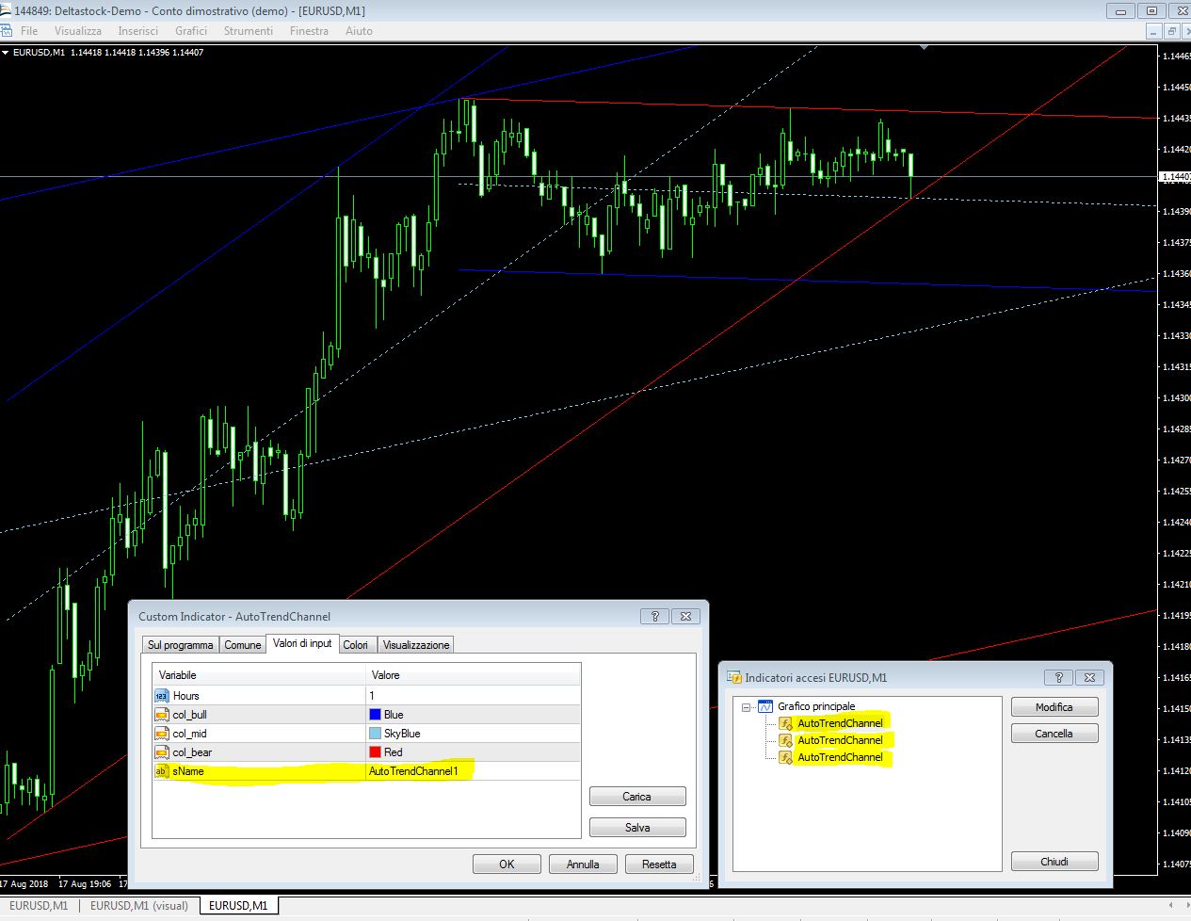Switch to the Visualizzazione tab
This screenshot has width=1191, height=921.
pos(416,645)
